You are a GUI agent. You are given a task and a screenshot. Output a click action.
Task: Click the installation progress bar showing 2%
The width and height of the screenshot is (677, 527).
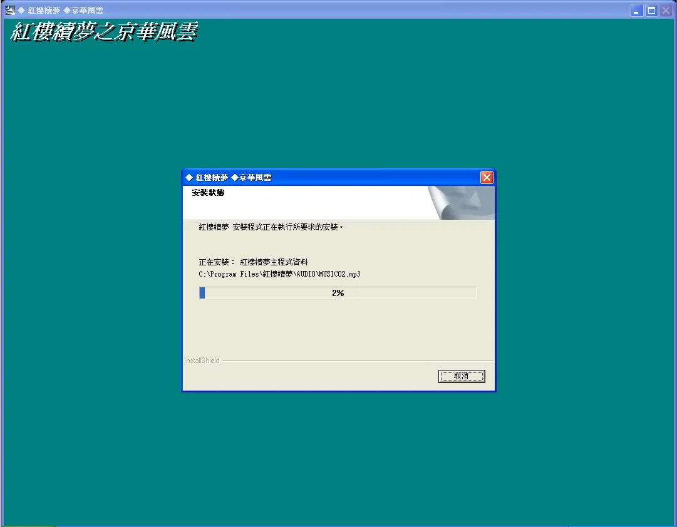pyautogui.click(x=338, y=293)
